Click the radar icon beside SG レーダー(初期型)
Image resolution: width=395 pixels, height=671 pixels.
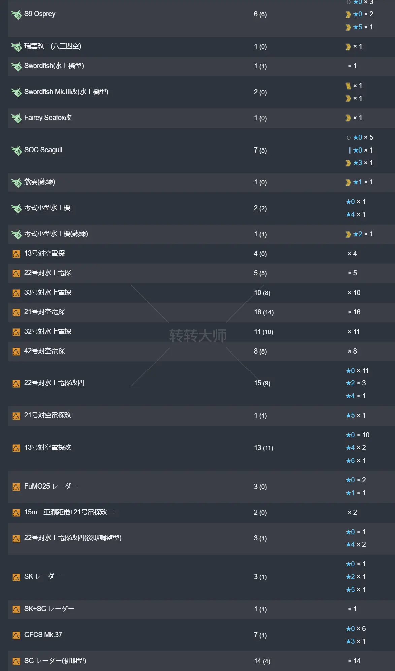(x=16, y=661)
